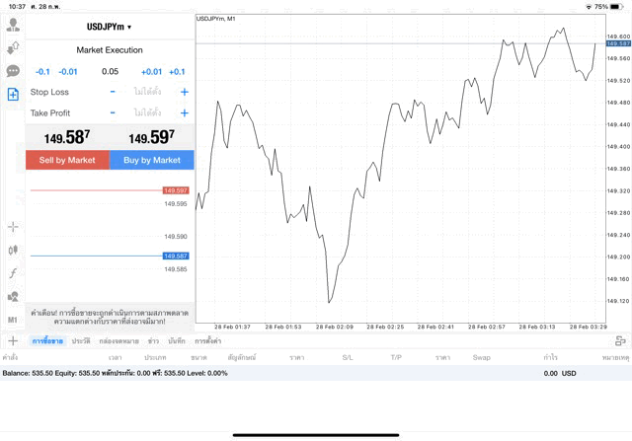Open the candlestick chart type icon

[x=13, y=251]
